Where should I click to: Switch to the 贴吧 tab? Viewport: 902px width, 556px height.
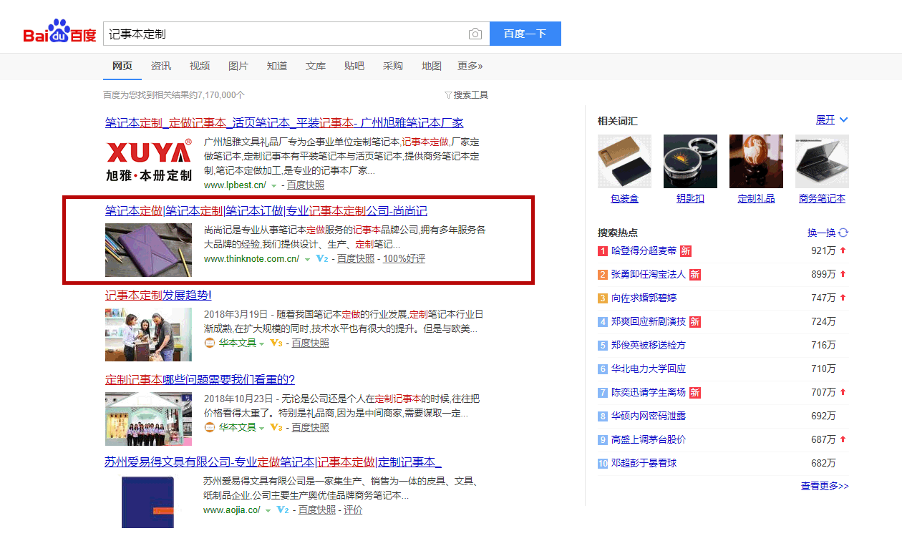point(354,67)
